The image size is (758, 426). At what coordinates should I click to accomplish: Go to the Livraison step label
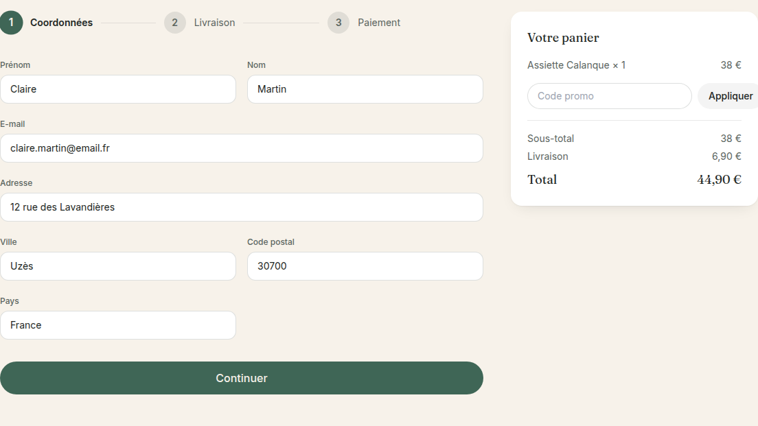[x=215, y=23]
